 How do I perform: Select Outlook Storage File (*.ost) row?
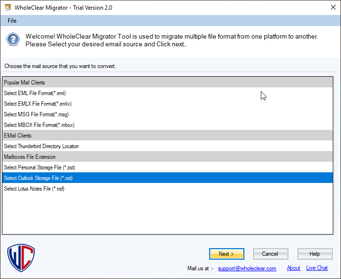38,178
